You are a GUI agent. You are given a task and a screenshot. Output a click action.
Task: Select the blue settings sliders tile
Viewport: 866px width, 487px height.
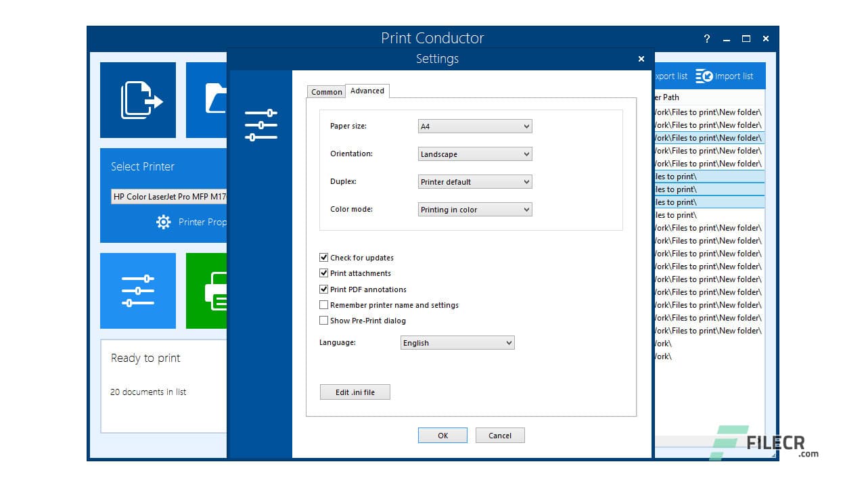pos(138,291)
